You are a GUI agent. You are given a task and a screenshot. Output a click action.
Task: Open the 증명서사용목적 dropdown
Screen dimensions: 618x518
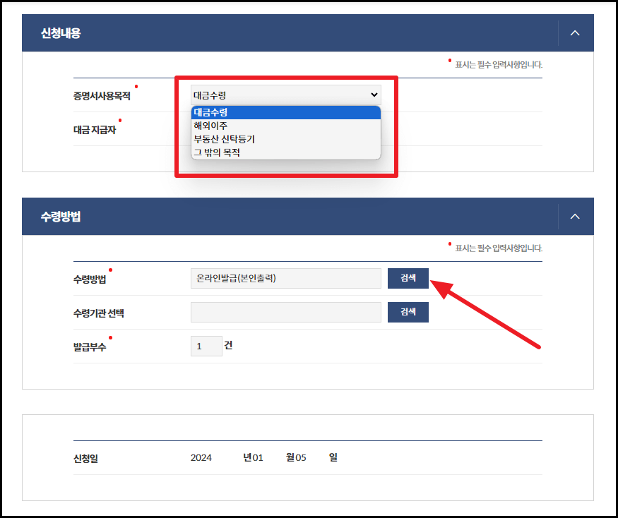[x=285, y=94]
